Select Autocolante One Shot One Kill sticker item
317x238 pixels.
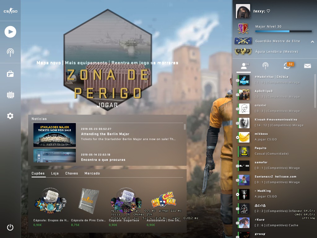tap(164, 206)
